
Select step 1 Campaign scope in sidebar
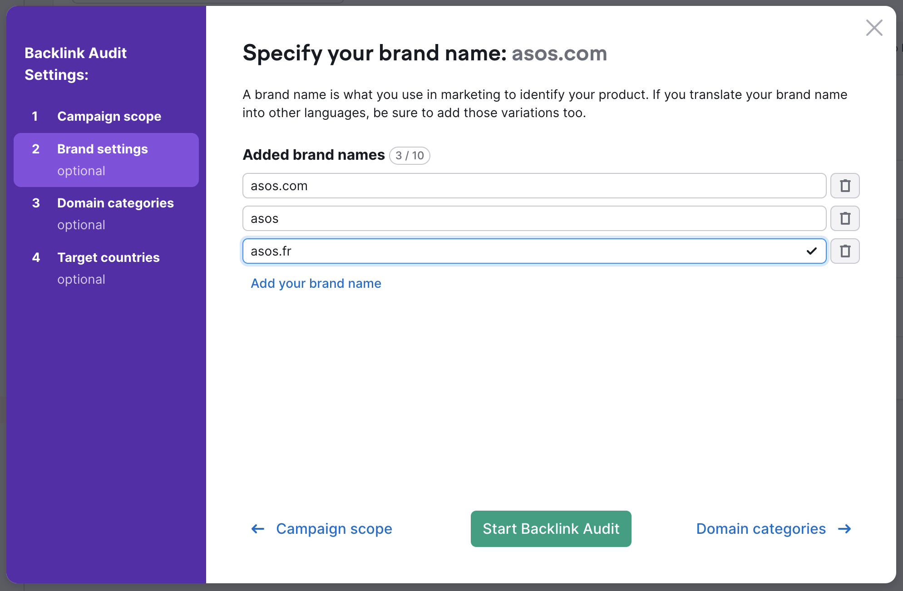point(109,116)
